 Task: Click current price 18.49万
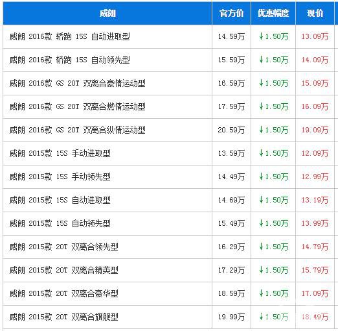click(x=315, y=317)
